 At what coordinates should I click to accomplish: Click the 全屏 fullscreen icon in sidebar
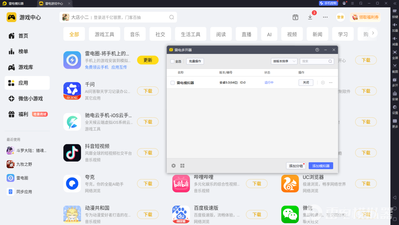click(395, 54)
